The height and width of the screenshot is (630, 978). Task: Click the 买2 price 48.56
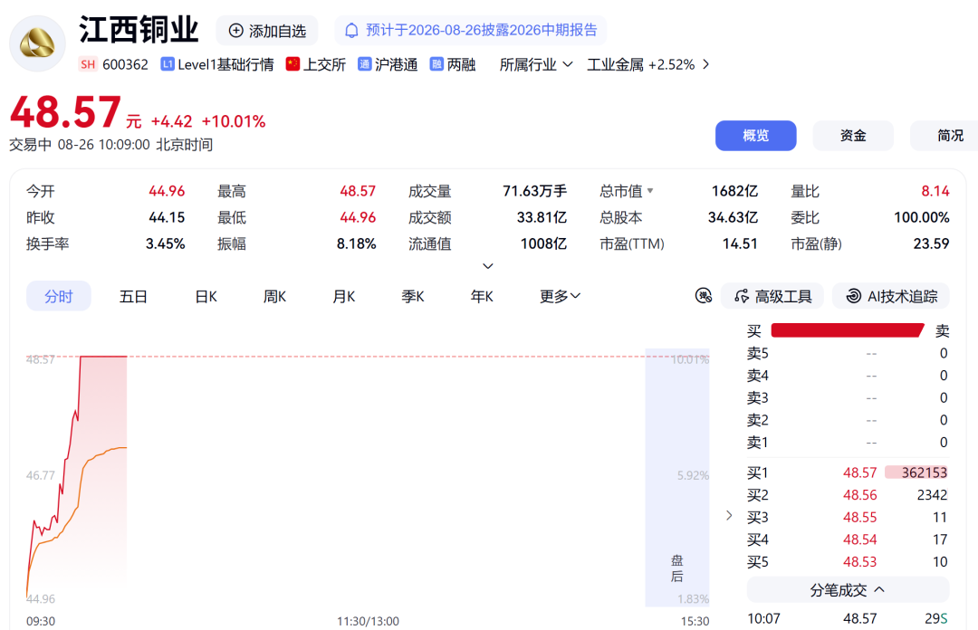859,495
